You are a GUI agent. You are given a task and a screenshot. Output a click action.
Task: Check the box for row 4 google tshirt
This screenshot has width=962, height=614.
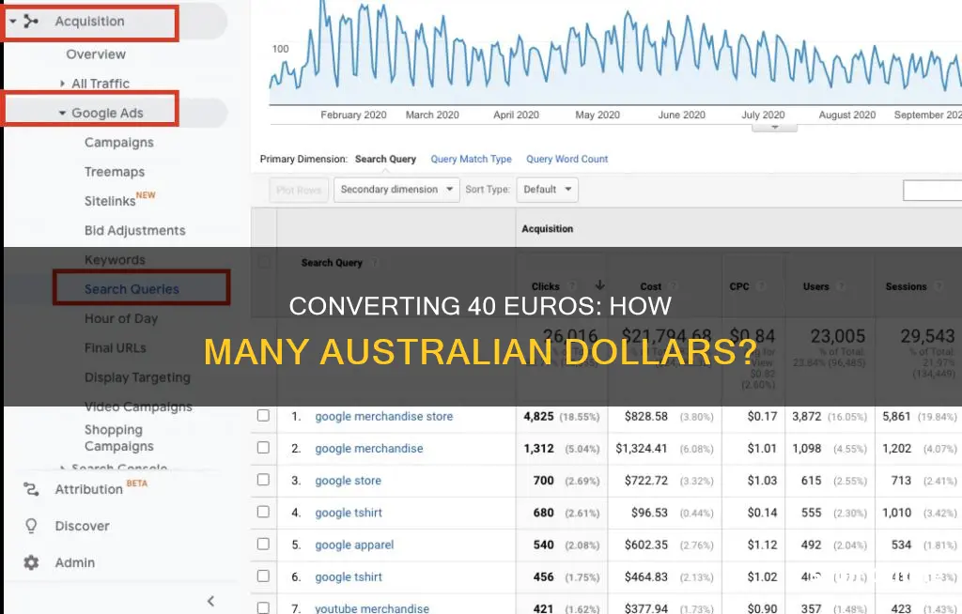263,512
